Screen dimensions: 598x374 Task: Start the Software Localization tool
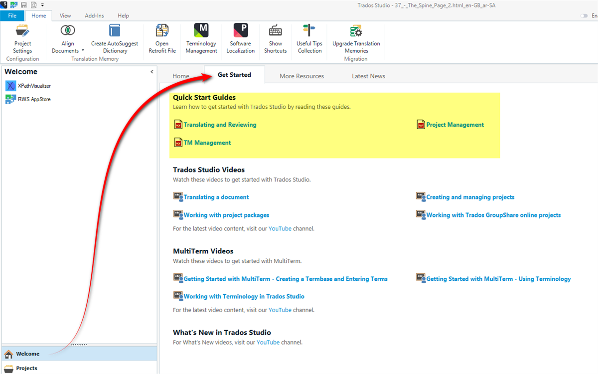[x=241, y=39]
